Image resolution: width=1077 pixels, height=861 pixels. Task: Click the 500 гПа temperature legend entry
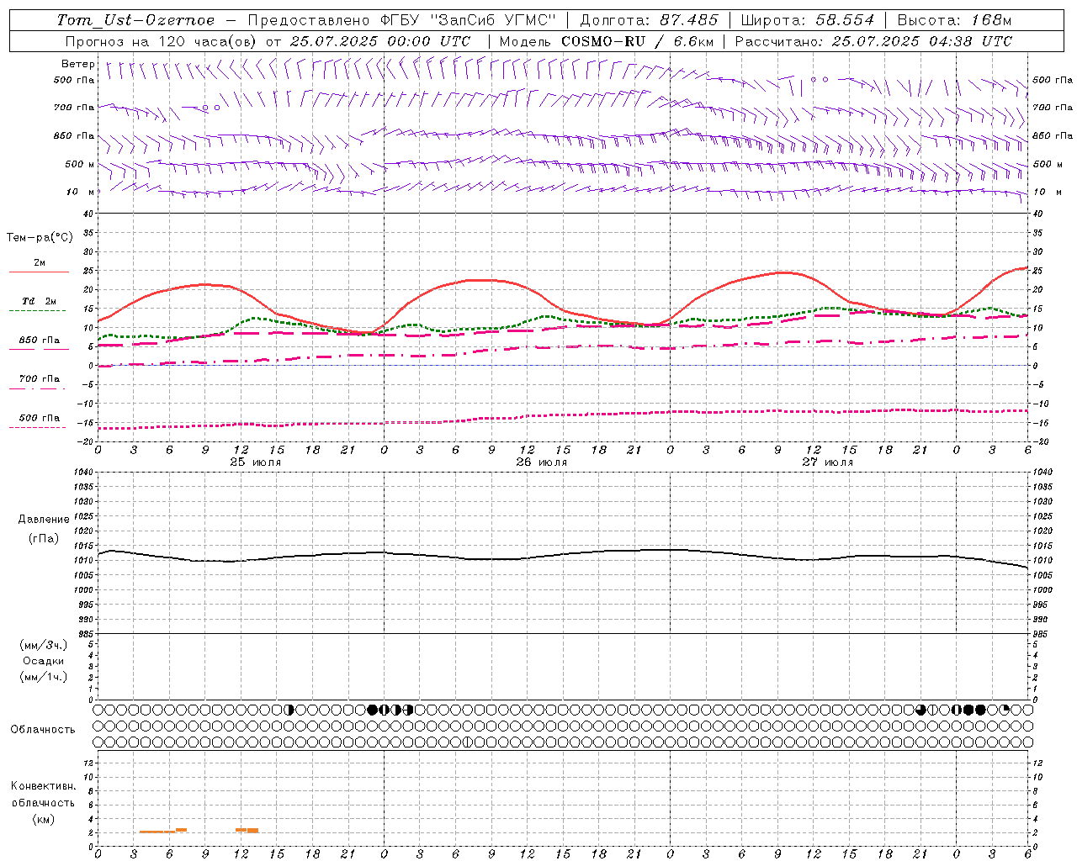click(x=40, y=418)
